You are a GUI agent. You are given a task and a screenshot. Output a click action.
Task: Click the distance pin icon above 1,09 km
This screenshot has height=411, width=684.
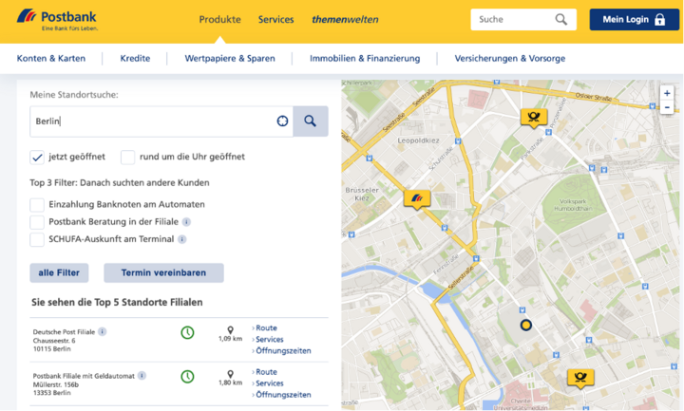[x=230, y=330]
